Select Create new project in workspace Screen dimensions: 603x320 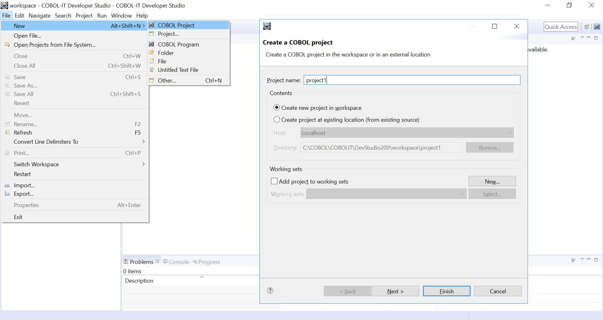[x=277, y=108]
